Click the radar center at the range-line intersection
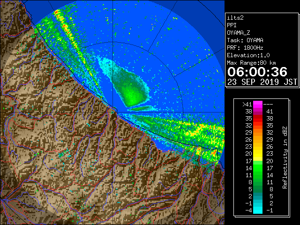The image size is (300, 225). 113,112
